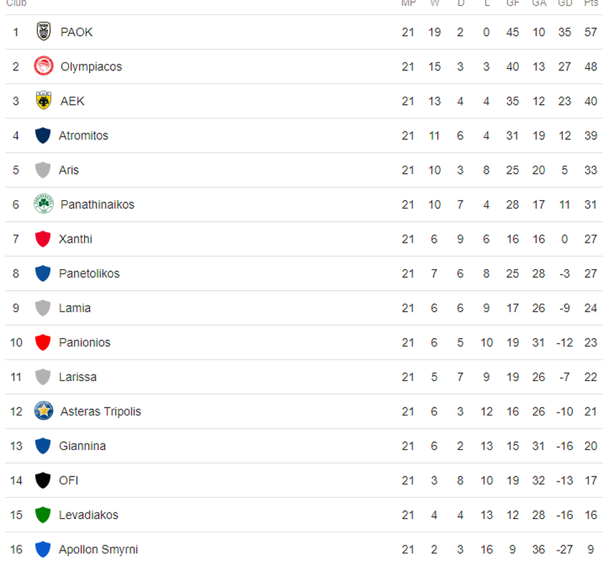
Task: Click the Apollon Smyrni blue shield icon
Action: tap(43, 549)
